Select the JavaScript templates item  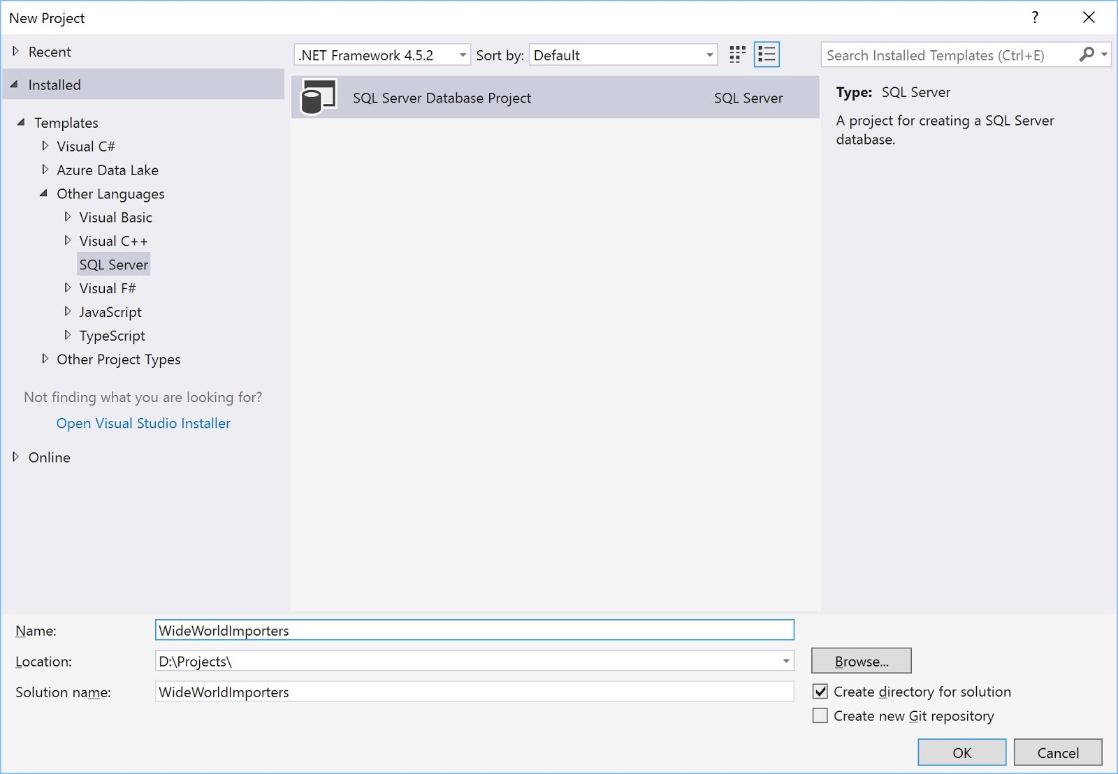click(x=110, y=312)
